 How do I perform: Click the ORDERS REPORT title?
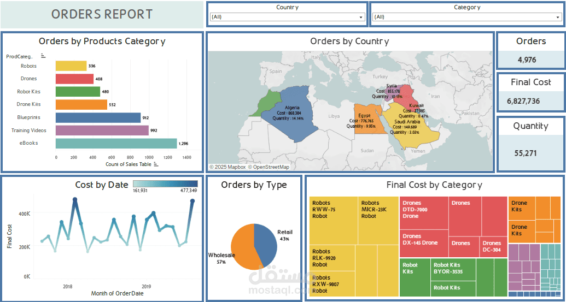pos(102,14)
